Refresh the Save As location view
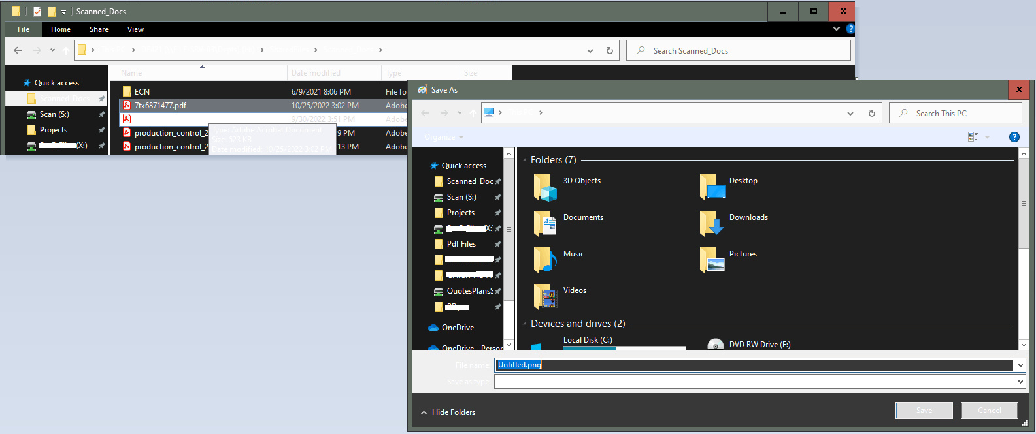 click(x=871, y=113)
